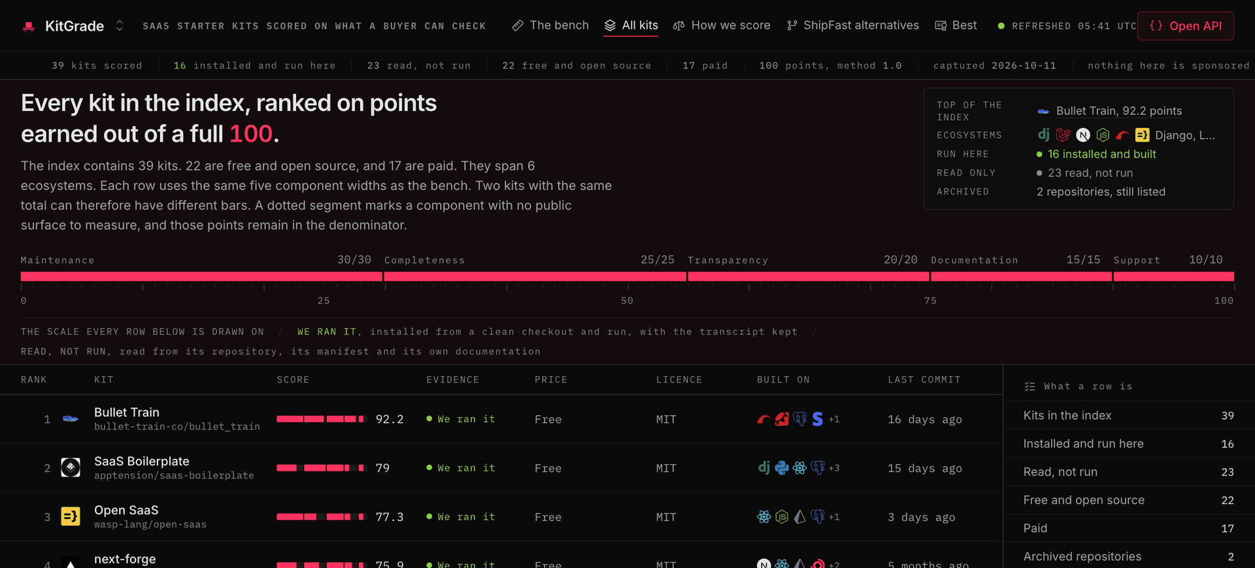Viewport: 1255px width, 568px height.
Task: Click the Archived repositories sidebar row
Action: point(1129,556)
